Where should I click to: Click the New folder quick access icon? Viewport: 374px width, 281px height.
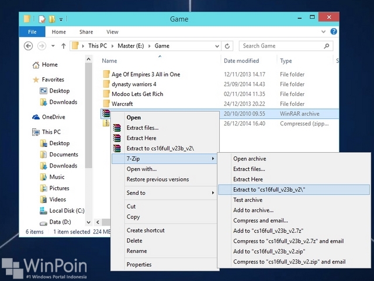[52, 19]
